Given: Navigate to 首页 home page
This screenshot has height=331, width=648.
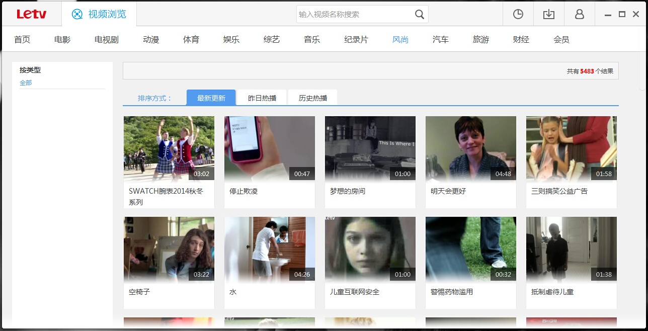Looking at the screenshot, I should (22, 39).
